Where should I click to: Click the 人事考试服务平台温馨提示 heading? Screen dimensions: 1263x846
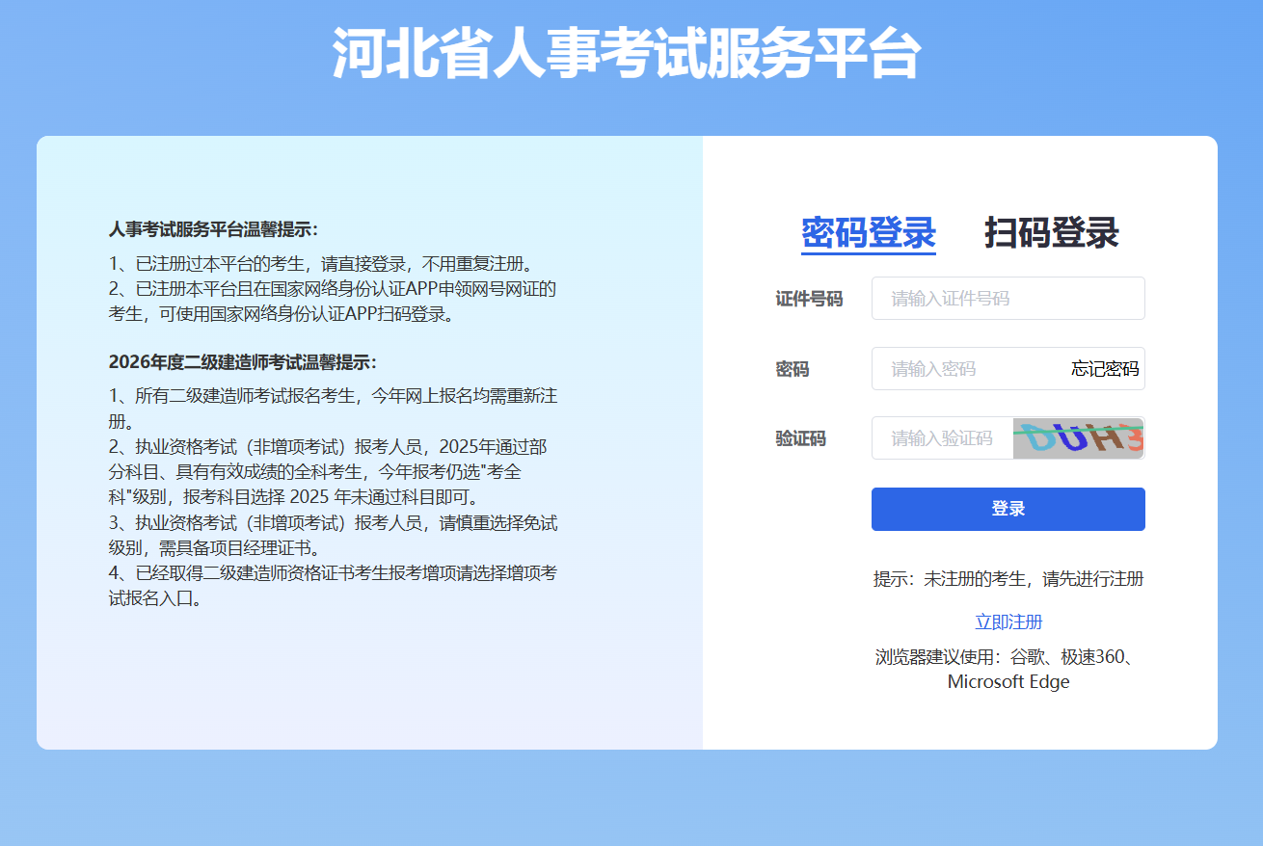pyautogui.click(x=213, y=229)
